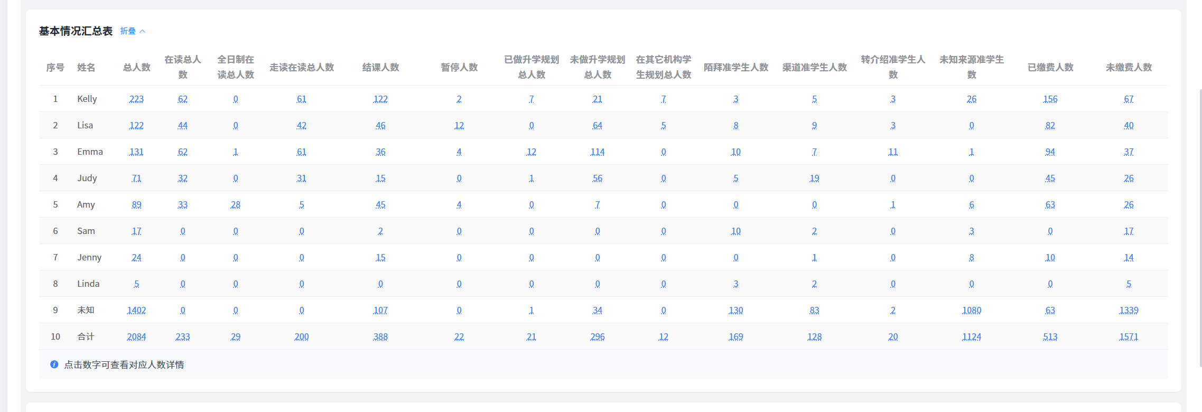Open Emma's 未做升学规划 value 114
Screen dimensions: 1202x412
coord(598,152)
